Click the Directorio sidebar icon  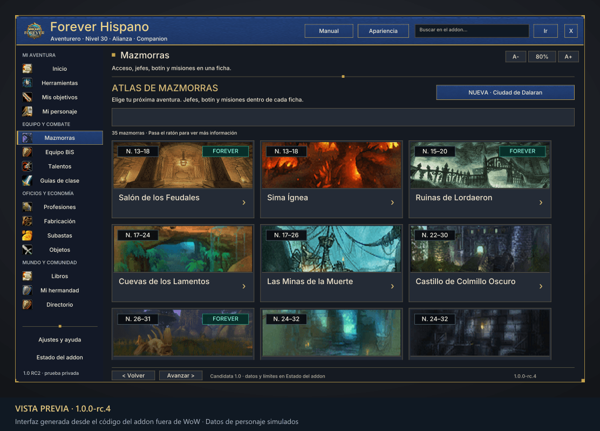tap(27, 305)
